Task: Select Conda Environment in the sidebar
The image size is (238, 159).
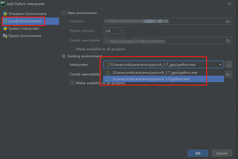Action: (x=30, y=21)
